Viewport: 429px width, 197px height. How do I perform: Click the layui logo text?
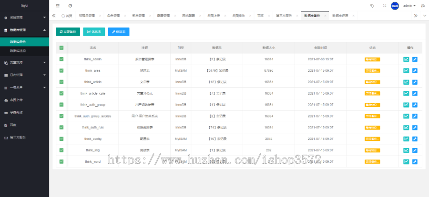point(25,5)
